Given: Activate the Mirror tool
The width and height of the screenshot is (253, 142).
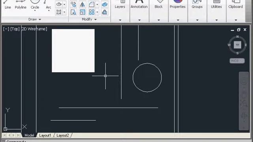Looking at the screenshot, I should 83,4.
